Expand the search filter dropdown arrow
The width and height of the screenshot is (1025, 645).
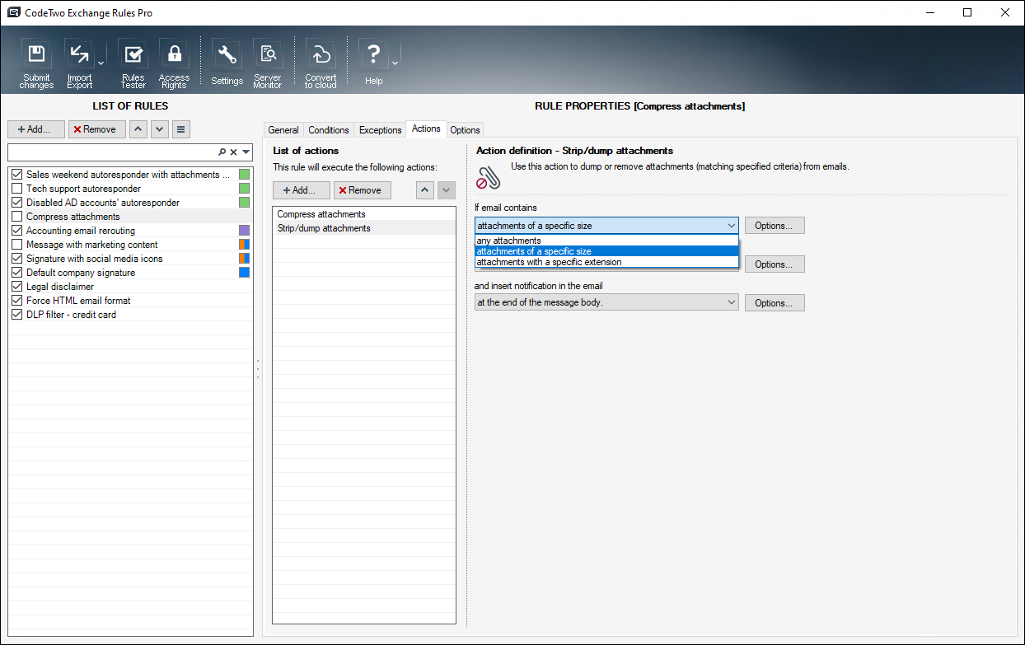pos(246,152)
